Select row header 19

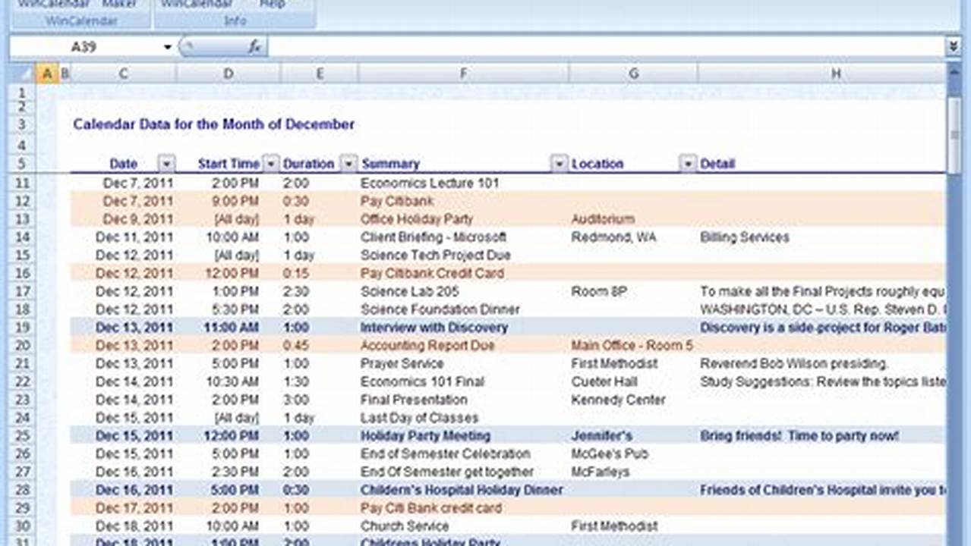tap(22, 328)
